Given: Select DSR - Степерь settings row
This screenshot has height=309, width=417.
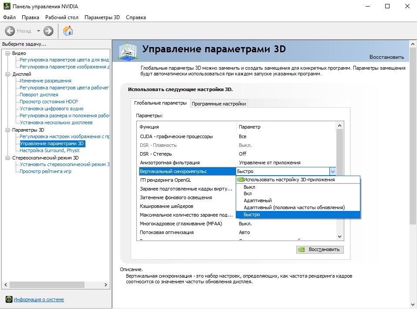Looking at the screenshot, I should click(237, 154).
